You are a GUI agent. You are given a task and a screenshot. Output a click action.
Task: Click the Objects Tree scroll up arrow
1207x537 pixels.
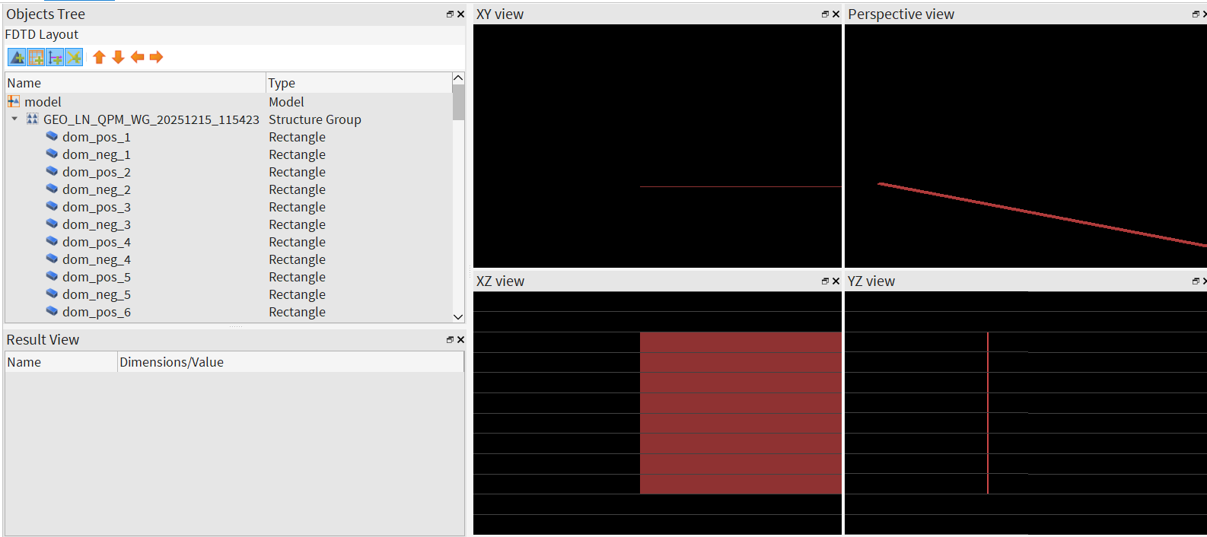tap(458, 78)
